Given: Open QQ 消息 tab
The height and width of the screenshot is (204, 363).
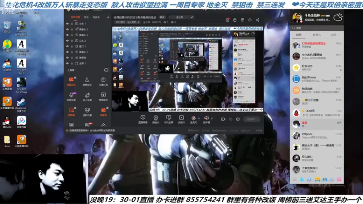Looking at the screenshot, I should coord(299,35).
